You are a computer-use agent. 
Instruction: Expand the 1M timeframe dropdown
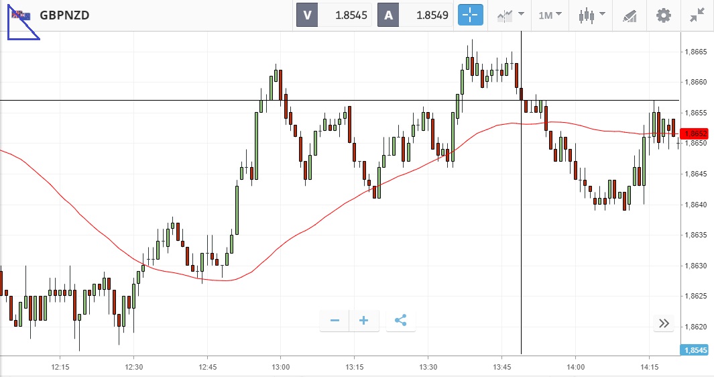[x=550, y=15]
